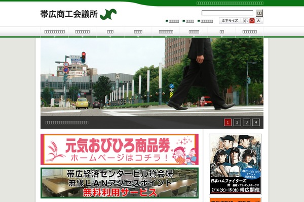Open the two-character item in the main navigation bar
The width and height of the screenshot is (304, 202).
pyautogui.click(x=221, y=32)
